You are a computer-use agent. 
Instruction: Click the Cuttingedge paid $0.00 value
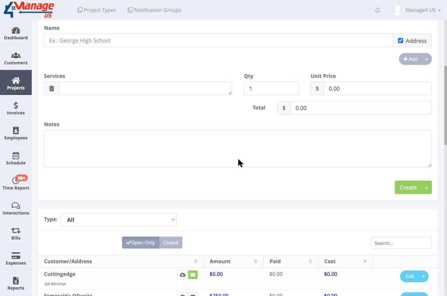(276, 274)
